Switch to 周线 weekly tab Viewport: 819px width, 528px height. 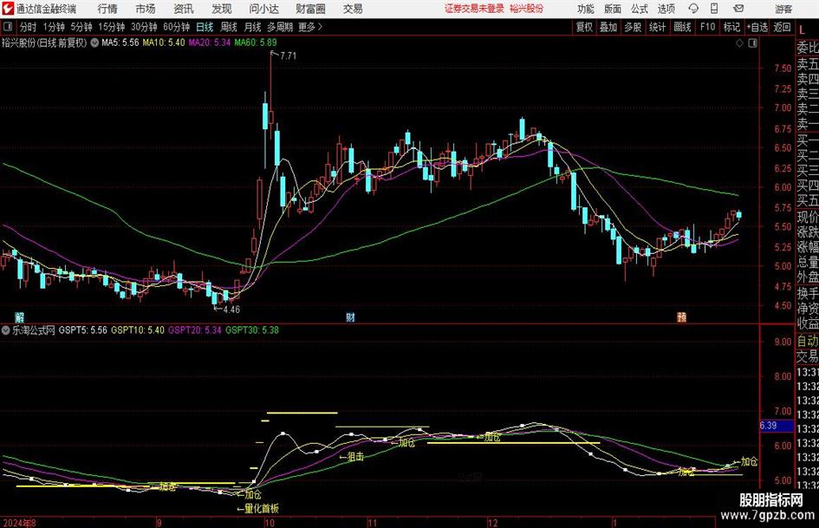pos(228,27)
